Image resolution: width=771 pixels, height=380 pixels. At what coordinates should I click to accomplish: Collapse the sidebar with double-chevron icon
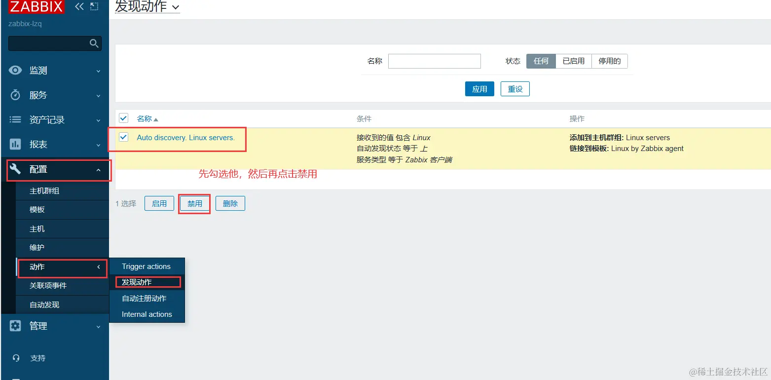(x=79, y=6)
